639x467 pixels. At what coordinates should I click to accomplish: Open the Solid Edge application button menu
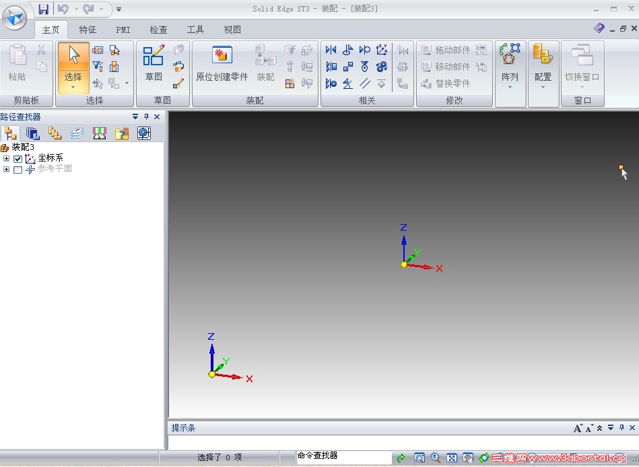pyautogui.click(x=14, y=17)
